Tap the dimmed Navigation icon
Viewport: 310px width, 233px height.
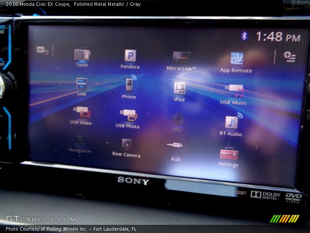[x=80, y=145]
